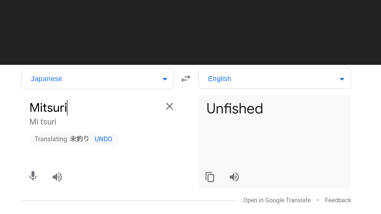The height and width of the screenshot is (214, 381).
Task: Copy the English translation
Action: [210, 177]
